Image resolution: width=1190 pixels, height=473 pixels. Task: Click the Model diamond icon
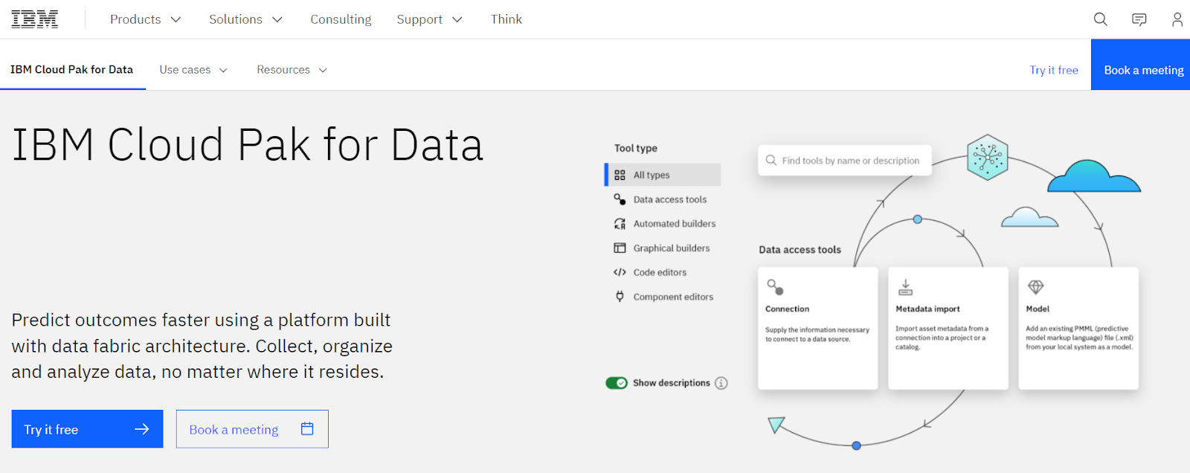pyautogui.click(x=1035, y=286)
